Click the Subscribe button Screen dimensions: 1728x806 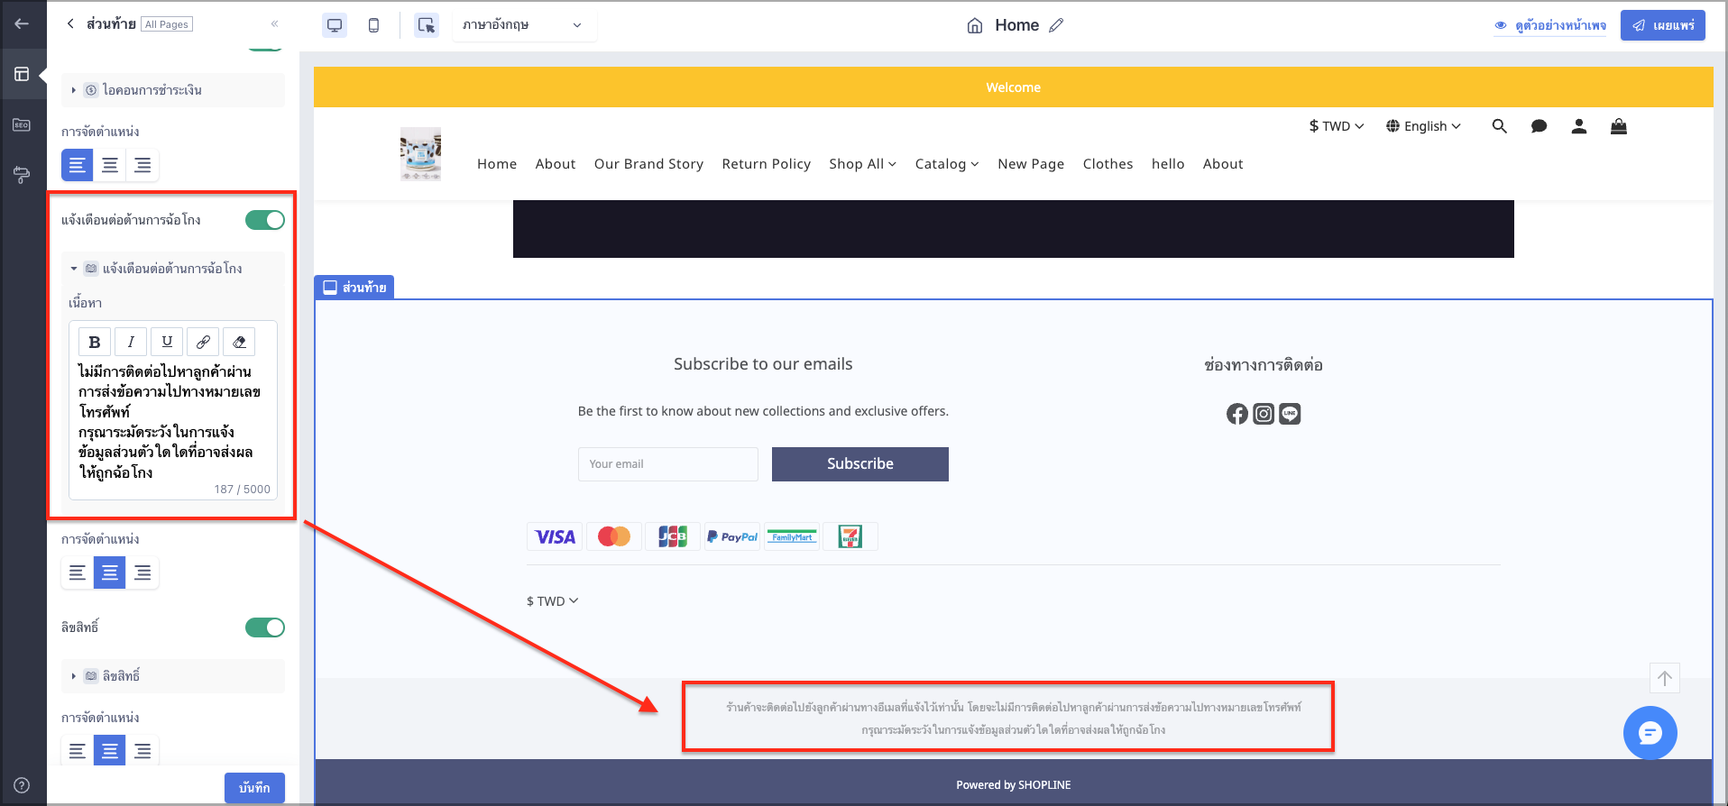click(x=860, y=464)
